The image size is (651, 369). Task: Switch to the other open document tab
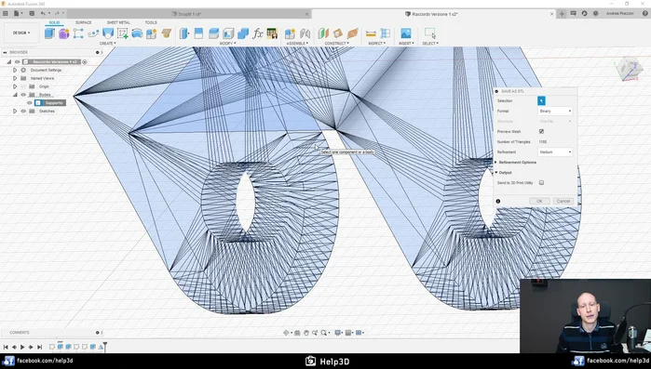coord(189,14)
